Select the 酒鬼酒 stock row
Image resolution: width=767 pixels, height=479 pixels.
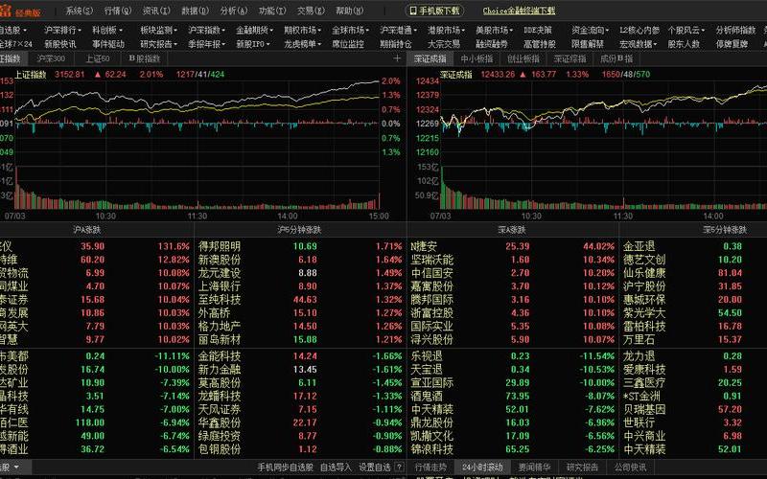[513, 397]
